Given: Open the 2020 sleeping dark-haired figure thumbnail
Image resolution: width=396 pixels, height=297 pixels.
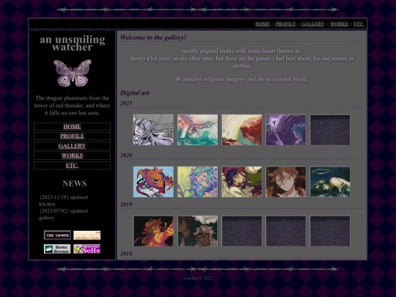Looking at the screenshot, I should click(x=242, y=182).
